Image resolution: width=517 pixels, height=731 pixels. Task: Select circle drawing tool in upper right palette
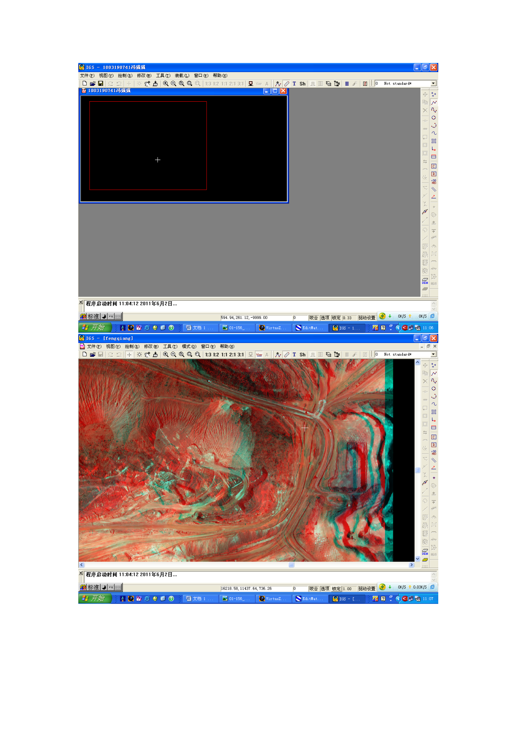click(434, 118)
